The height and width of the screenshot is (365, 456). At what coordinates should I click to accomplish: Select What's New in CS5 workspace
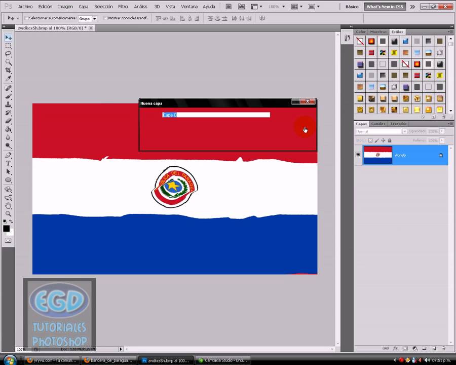385,7
